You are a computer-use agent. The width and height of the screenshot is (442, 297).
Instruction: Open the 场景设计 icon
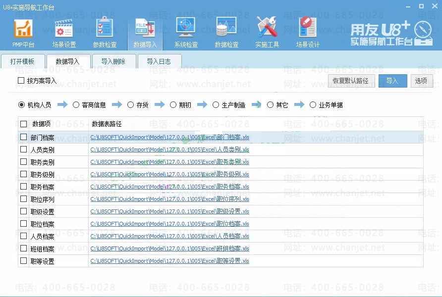(x=308, y=33)
